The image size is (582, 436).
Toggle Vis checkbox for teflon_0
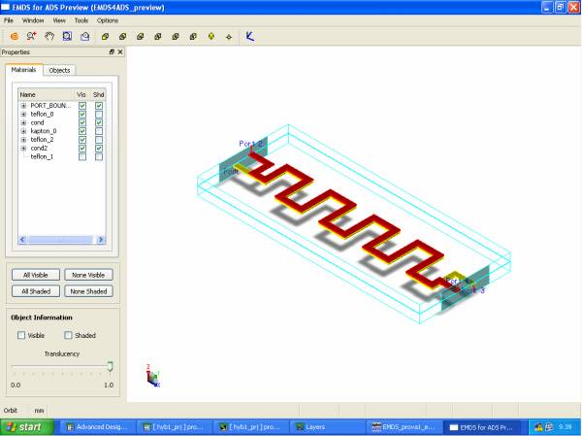click(82, 115)
